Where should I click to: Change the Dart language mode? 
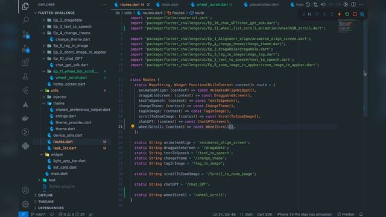tap(249, 215)
